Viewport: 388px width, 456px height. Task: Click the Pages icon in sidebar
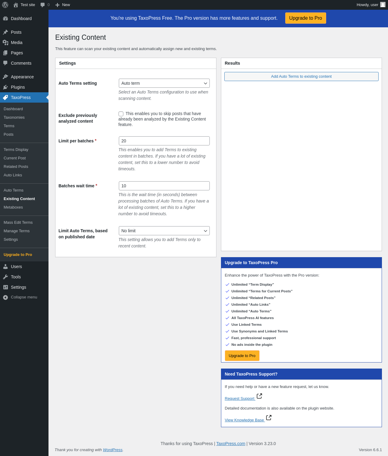click(5, 53)
